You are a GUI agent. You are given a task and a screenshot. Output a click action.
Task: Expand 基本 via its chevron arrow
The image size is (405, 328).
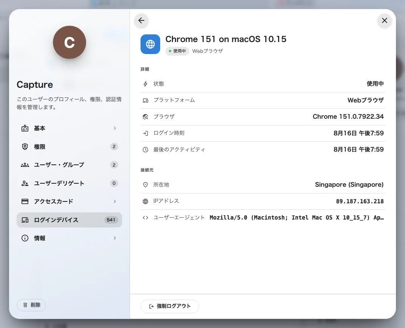click(x=115, y=128)
